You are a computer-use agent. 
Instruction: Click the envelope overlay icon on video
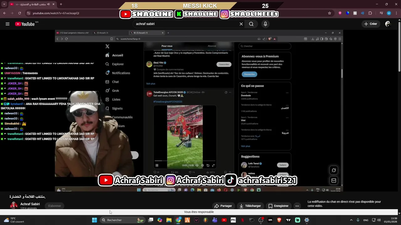click(x=334, y=180)
